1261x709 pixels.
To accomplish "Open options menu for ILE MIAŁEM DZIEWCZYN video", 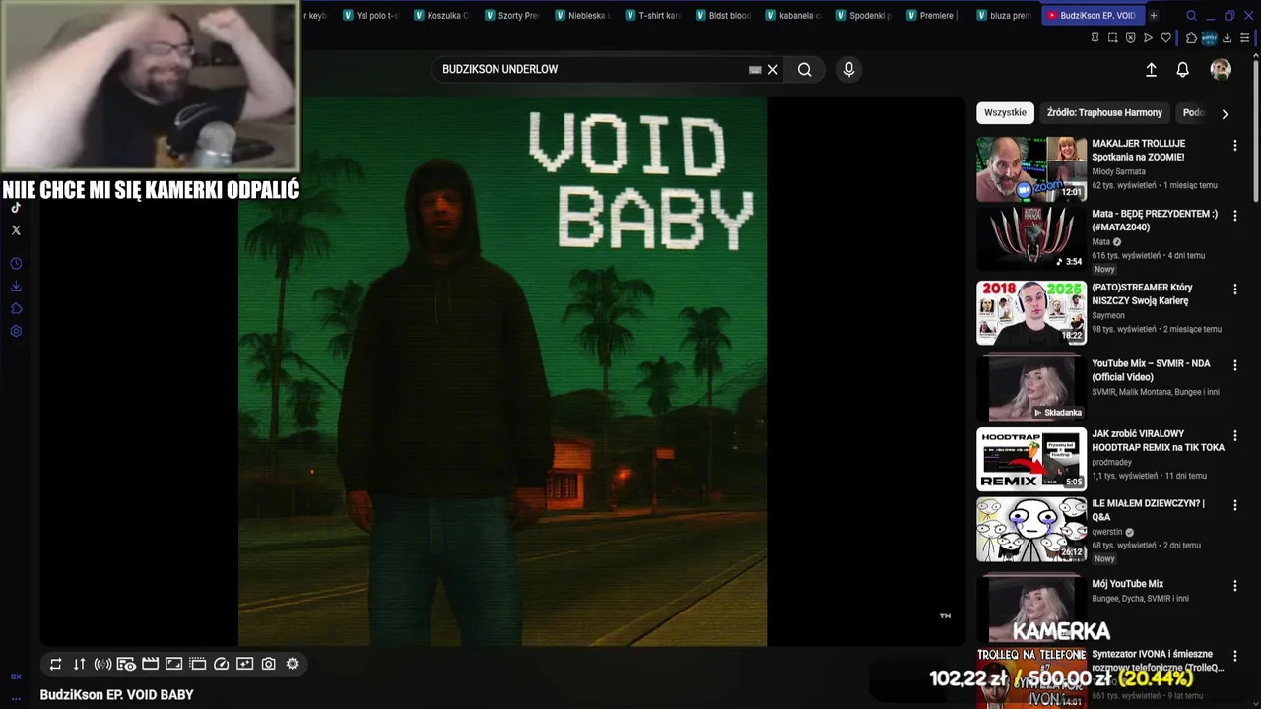I will point(1234,505).
